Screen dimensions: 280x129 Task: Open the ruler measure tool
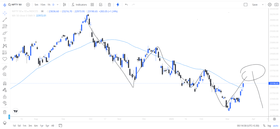[5, 68]
